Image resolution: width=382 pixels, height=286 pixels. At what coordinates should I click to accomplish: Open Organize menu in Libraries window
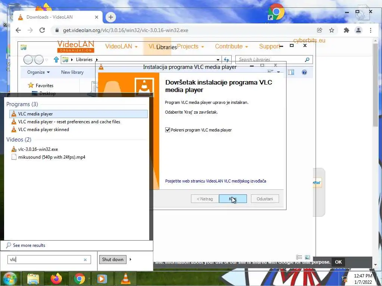click(38, 72)
